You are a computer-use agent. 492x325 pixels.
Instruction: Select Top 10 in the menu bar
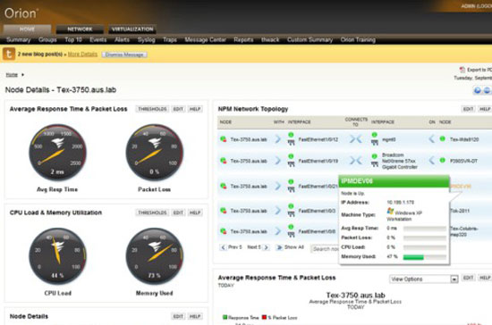[73, 40]
